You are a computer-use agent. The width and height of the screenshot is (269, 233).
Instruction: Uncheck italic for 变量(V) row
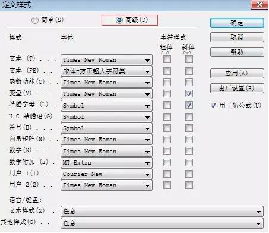coord(189,93)
